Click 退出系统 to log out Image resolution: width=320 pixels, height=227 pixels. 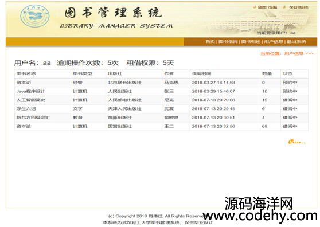pyautogui.click(x=296, y=42)
